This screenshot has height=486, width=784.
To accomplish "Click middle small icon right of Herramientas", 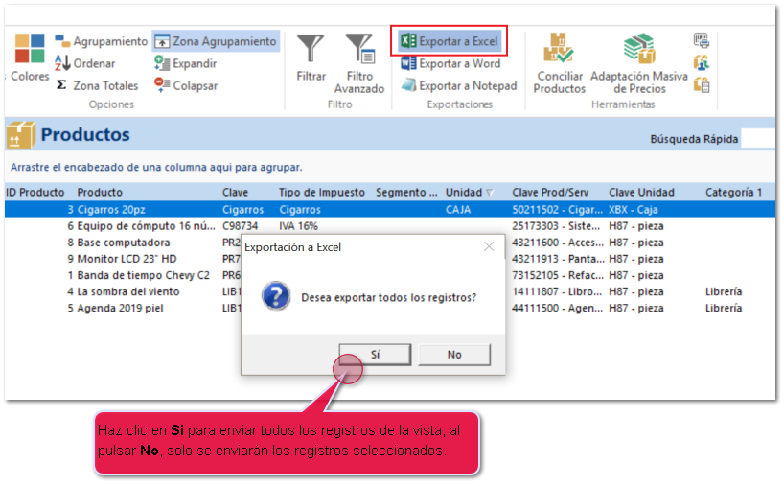I will point(701,62).
